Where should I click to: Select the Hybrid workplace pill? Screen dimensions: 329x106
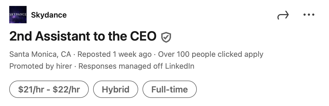116,89
